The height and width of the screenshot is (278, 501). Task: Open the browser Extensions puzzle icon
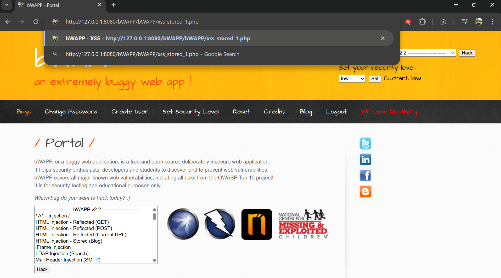422,22
